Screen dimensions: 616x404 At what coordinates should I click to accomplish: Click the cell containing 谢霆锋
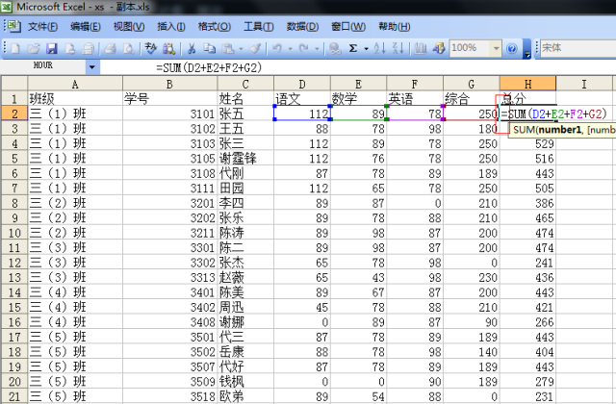click(x=237, y=158)
